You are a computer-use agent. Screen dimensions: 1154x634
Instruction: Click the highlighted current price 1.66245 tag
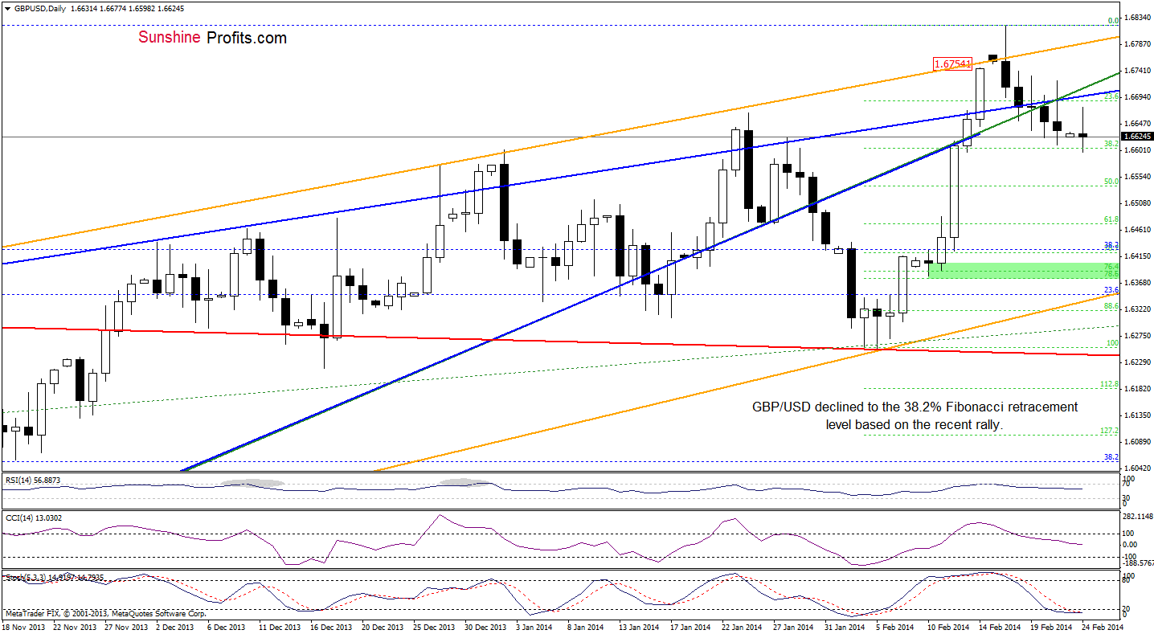tap(1138, 137)
